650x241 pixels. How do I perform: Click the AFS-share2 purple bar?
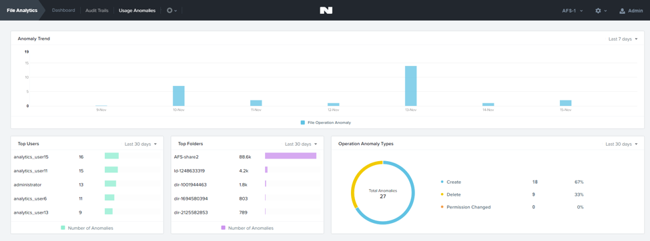click(290, 156)
